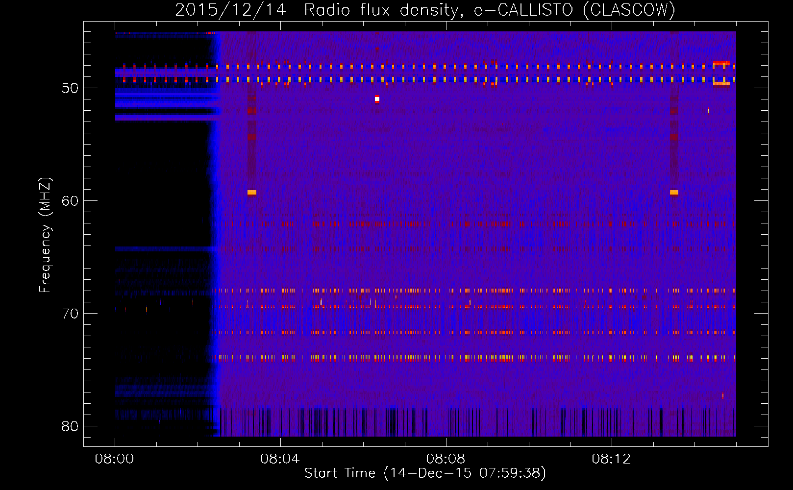Click the '08:04' time tick label
This screenshot has height=490, width=793.
click(x=280, y=459)
